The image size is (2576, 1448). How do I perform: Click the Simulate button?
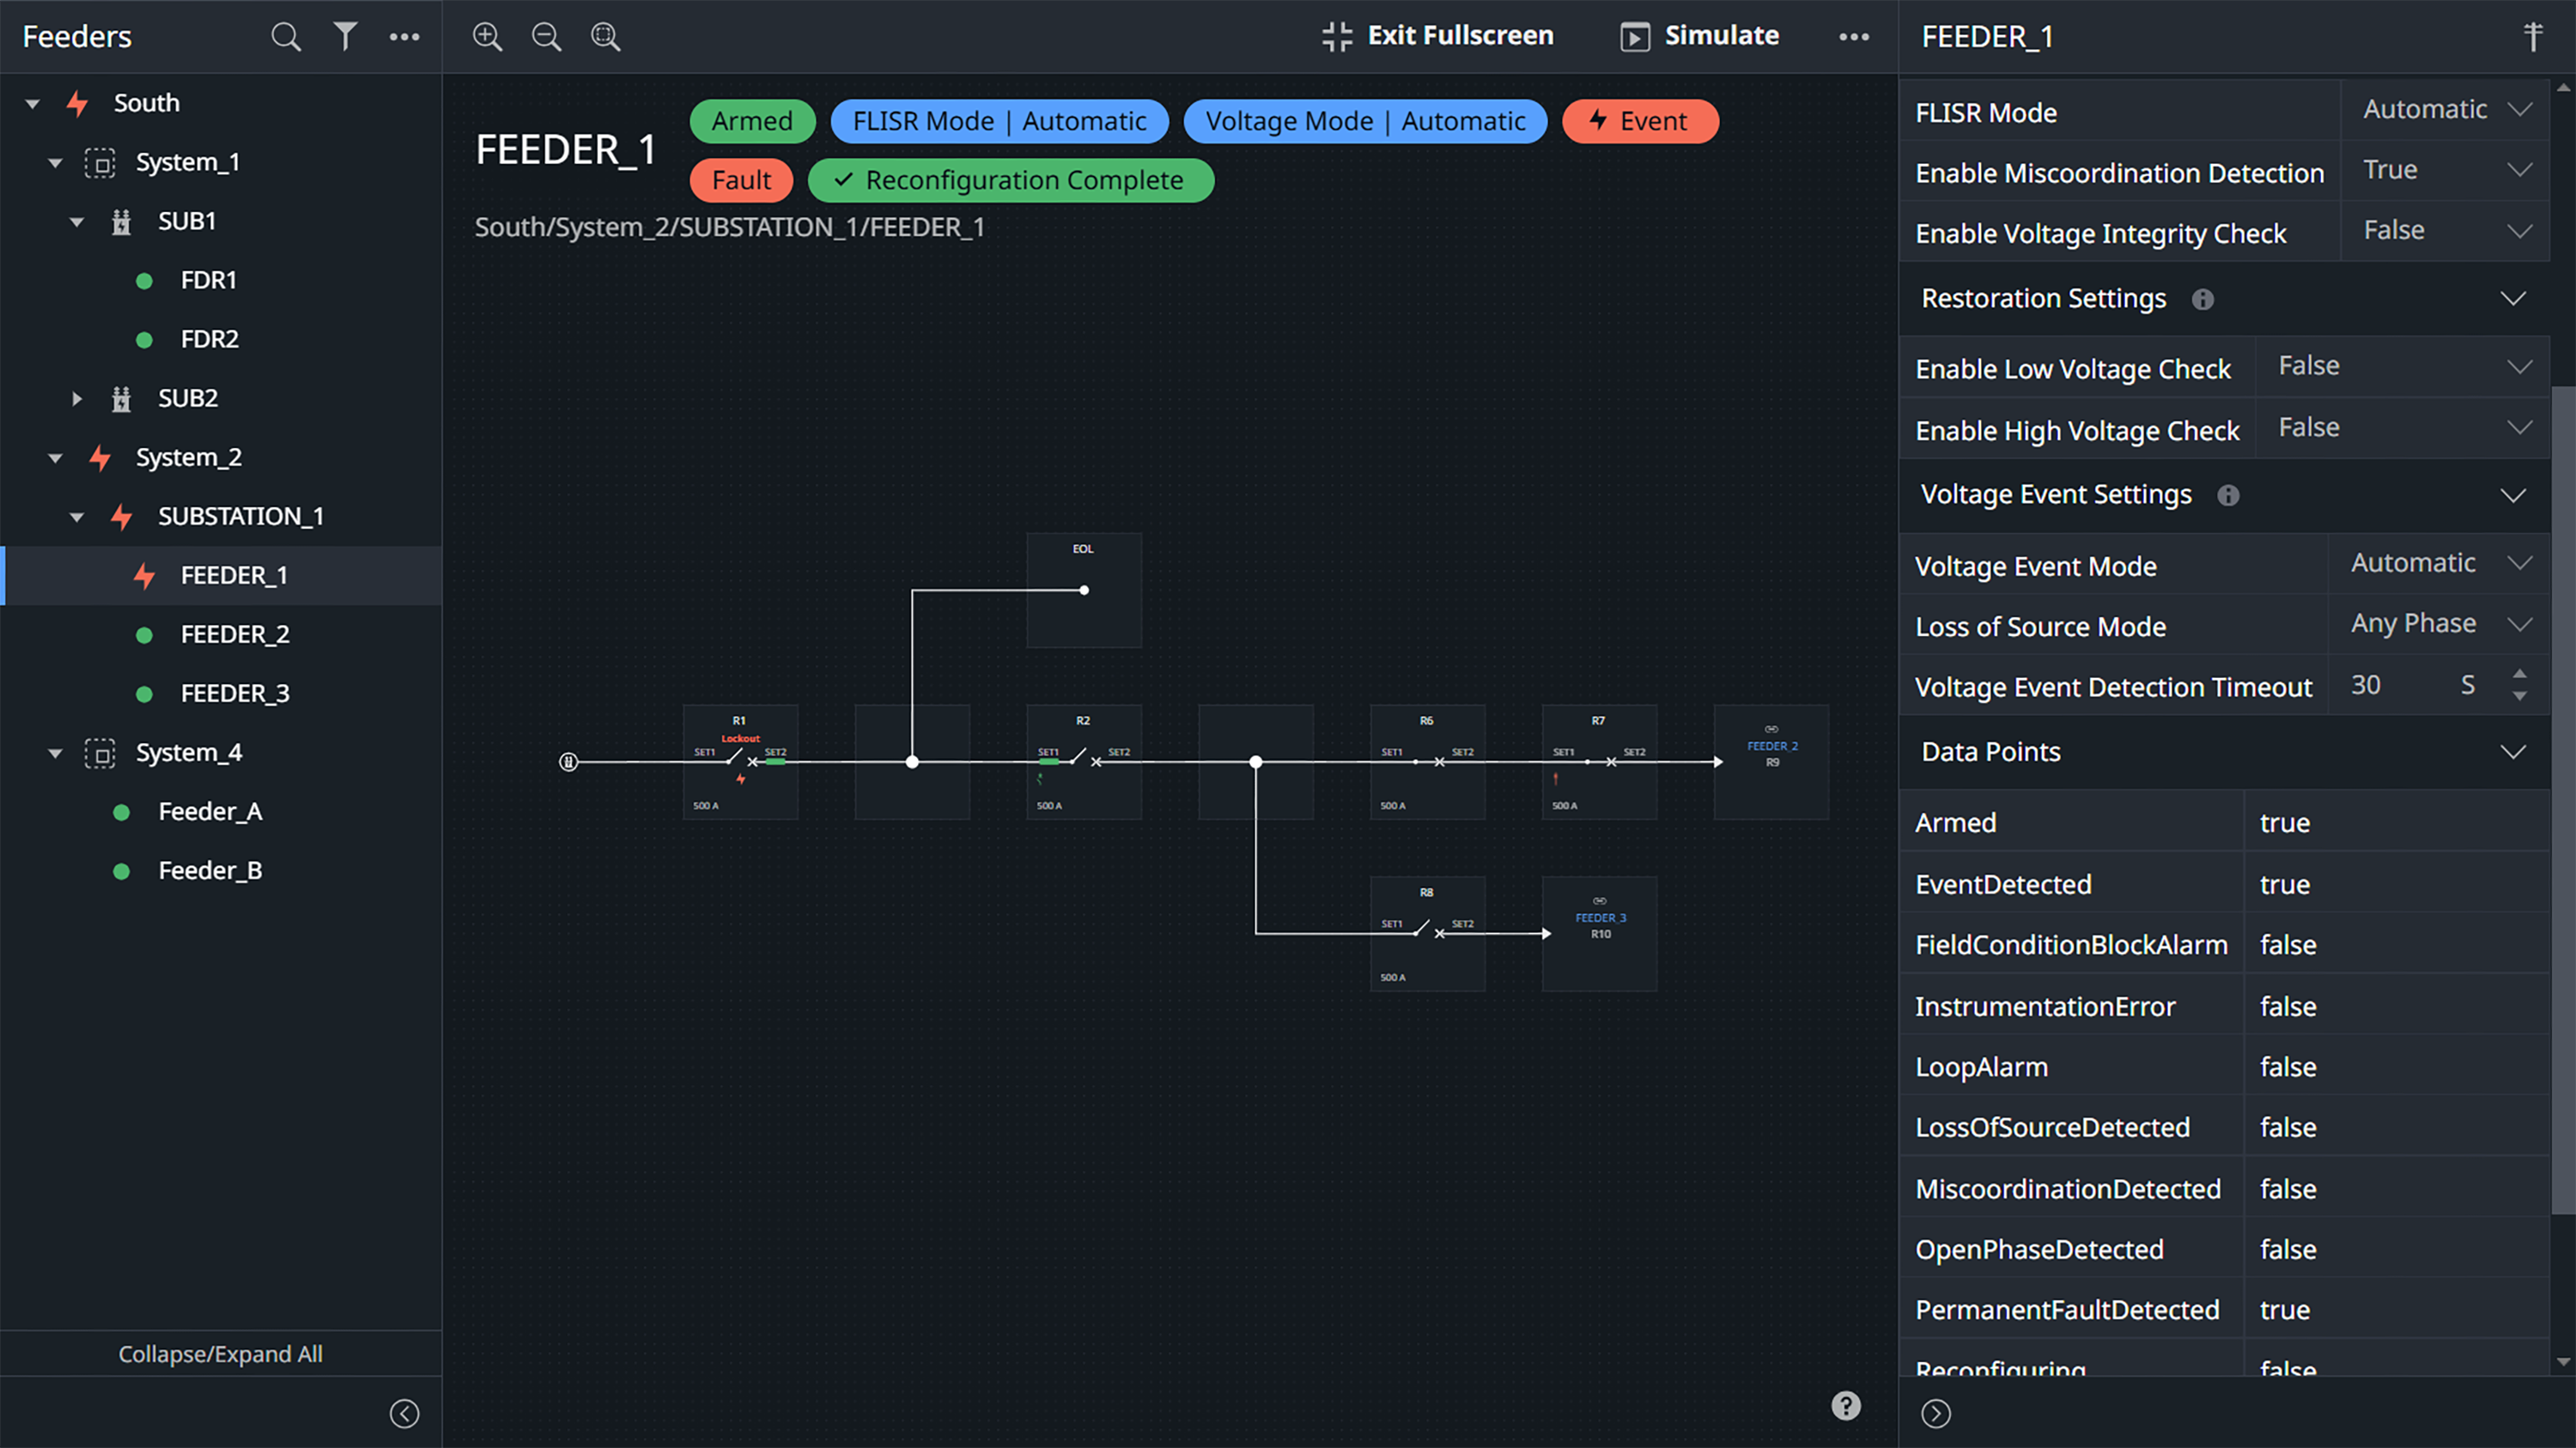pyautogui.click(x=1699, y=36)
